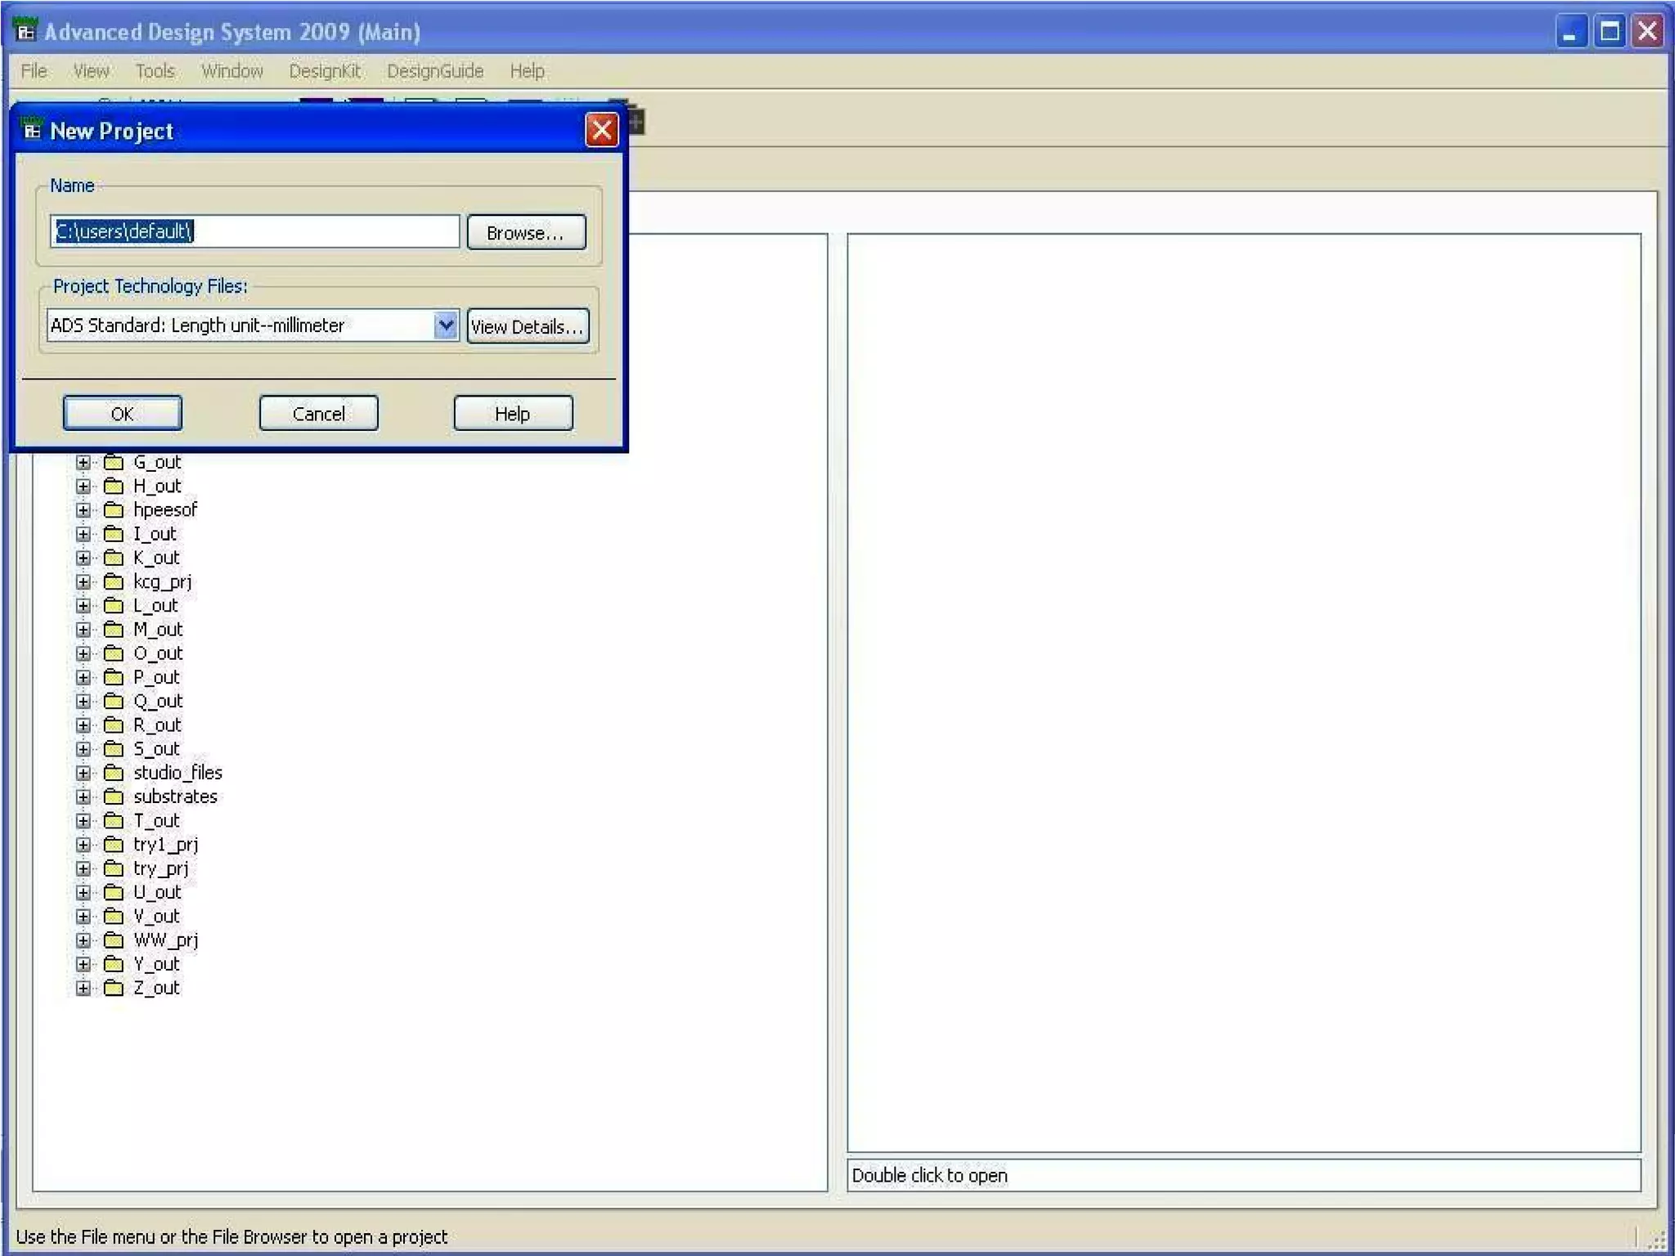Expand the Z_out folder node
Viewport: 1675px width, 1256px height.
(83, 988)
